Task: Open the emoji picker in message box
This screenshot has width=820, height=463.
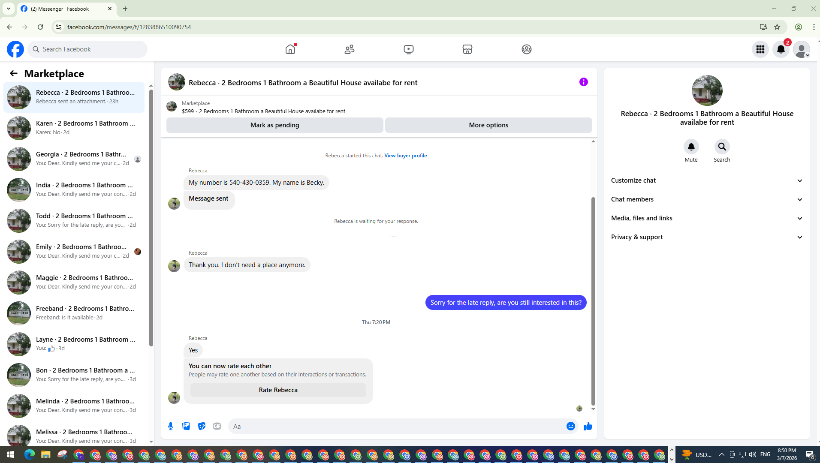Action: (571, 426)
